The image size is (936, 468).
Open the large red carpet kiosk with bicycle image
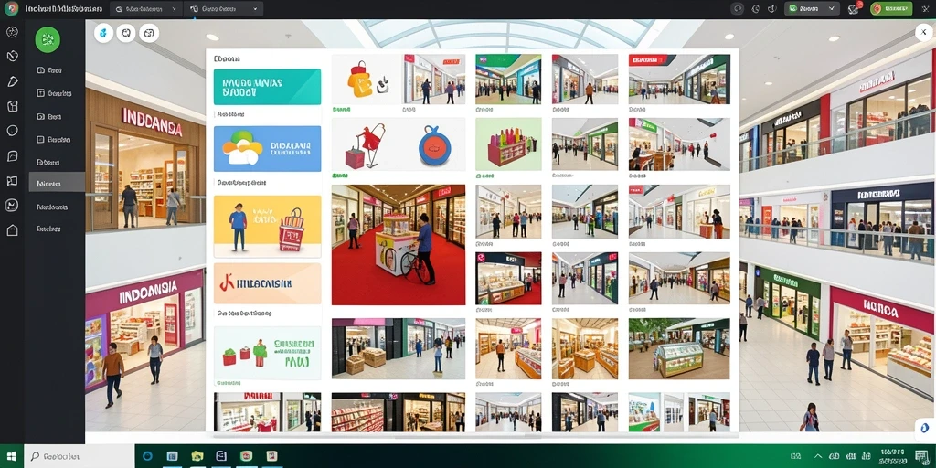[399, 245]
